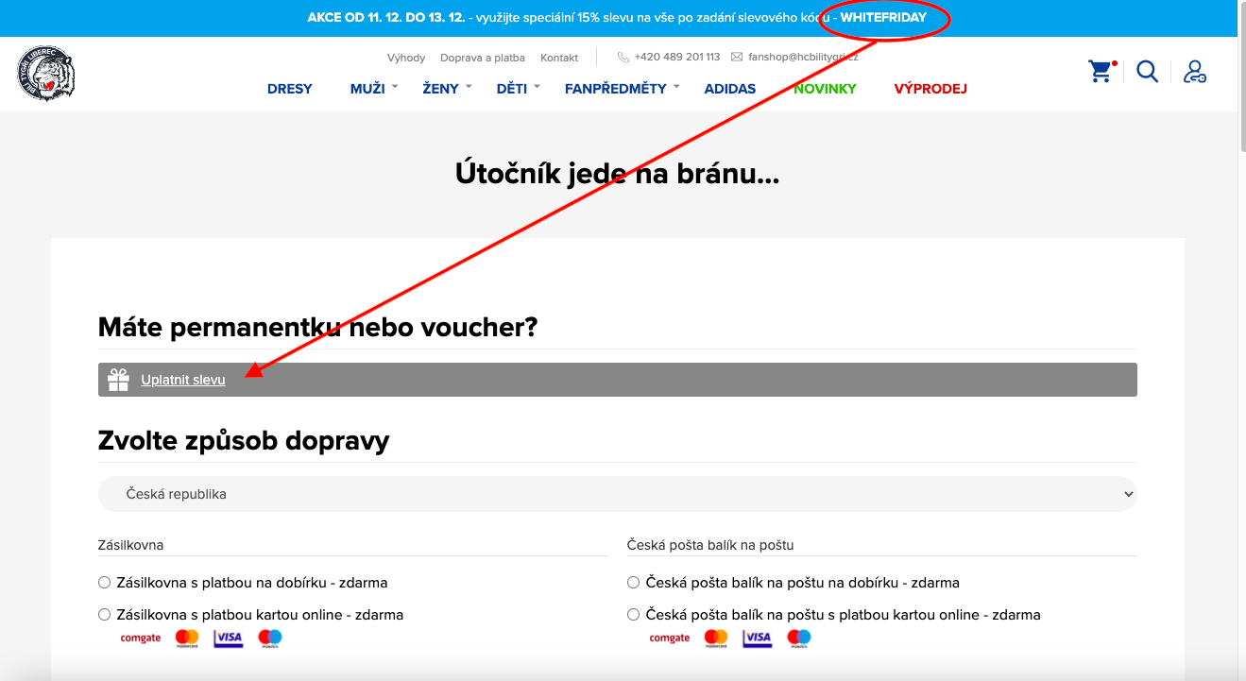Open the user account icon

[x=1195, y=72]
